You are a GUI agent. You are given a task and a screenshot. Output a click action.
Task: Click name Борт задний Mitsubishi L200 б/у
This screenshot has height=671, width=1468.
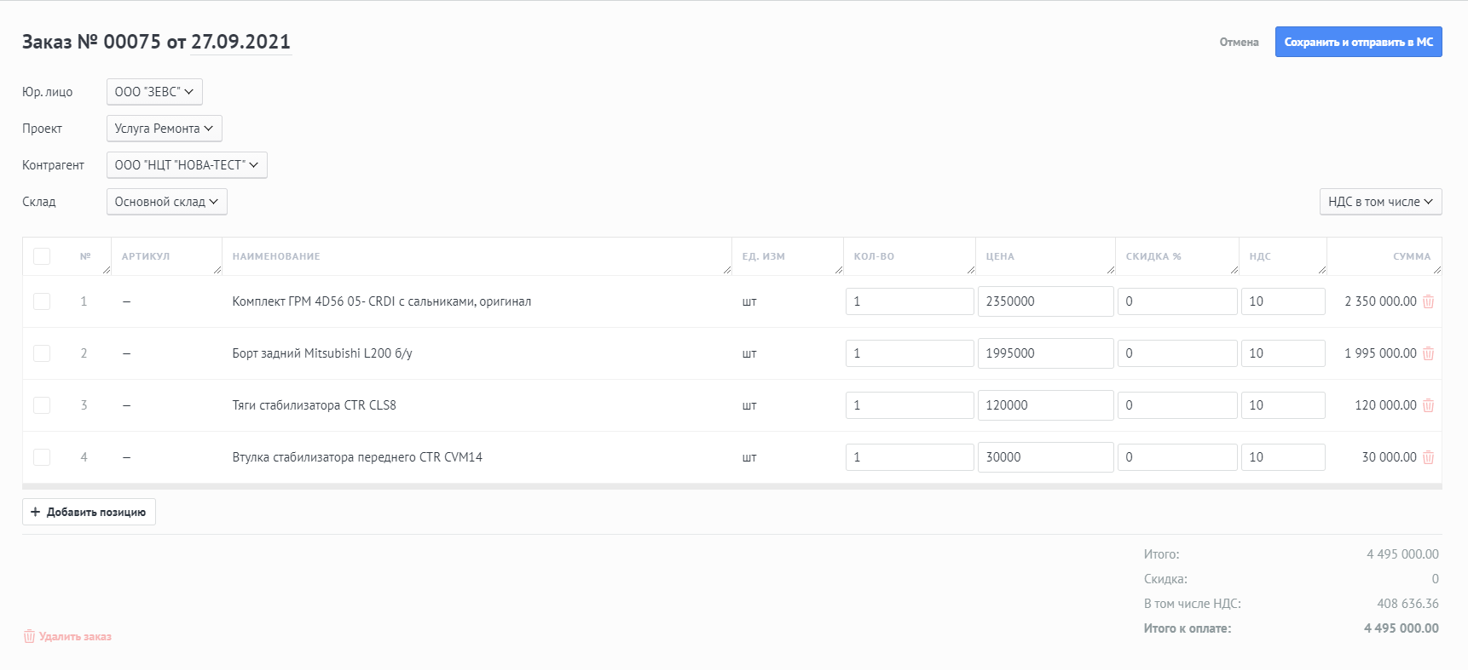click(322, 353)
